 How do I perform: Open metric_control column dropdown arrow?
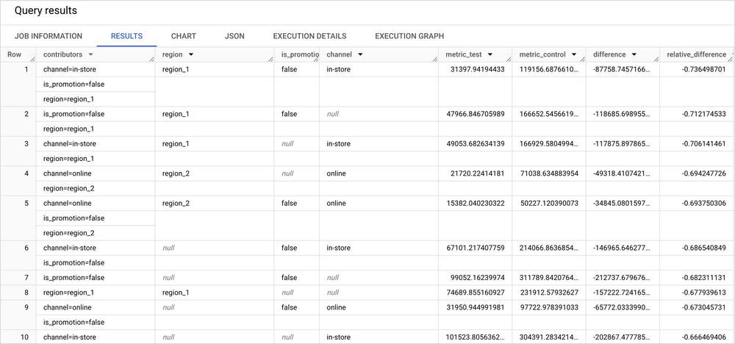pyautogui.click(x=574, y=54)
